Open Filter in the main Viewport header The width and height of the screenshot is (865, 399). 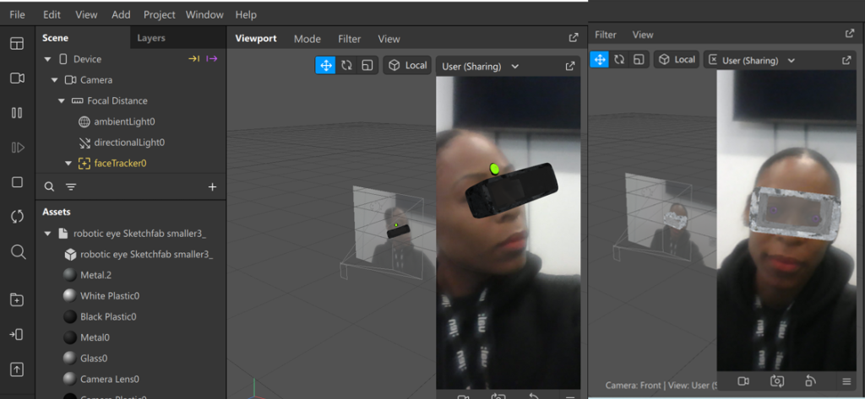coord(349,39)
